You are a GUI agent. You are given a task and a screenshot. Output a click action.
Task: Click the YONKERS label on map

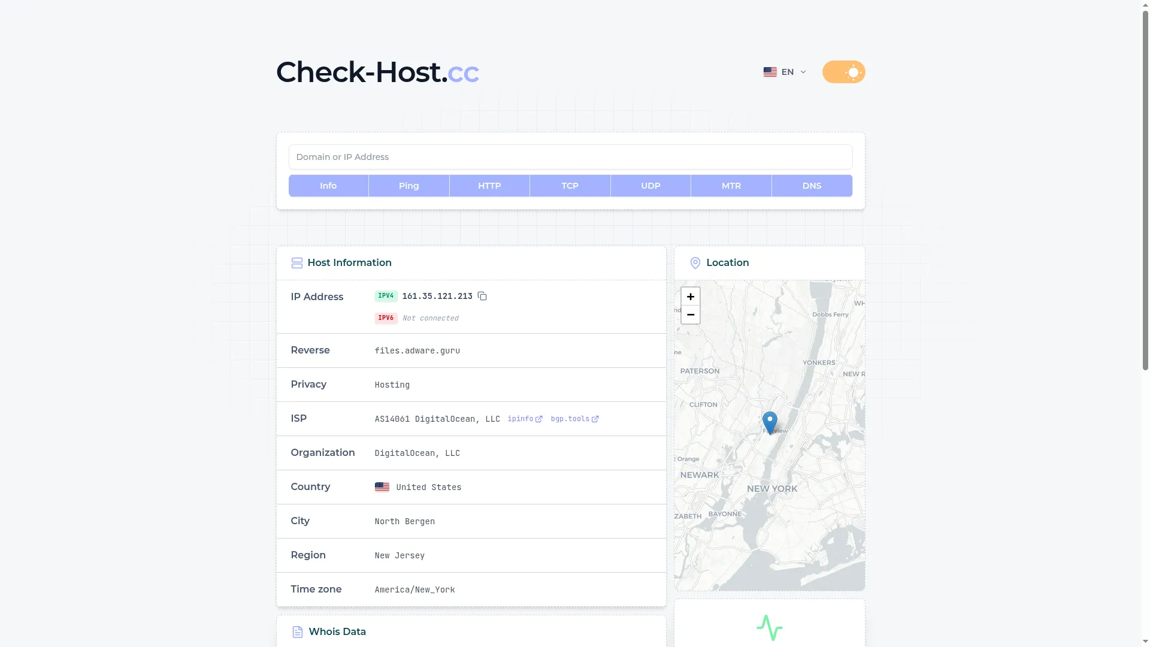pyautogui.click(x=819, y=362)
